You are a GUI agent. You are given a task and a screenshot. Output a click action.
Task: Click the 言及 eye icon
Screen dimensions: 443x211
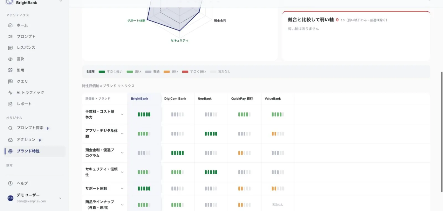coord(10,59)
